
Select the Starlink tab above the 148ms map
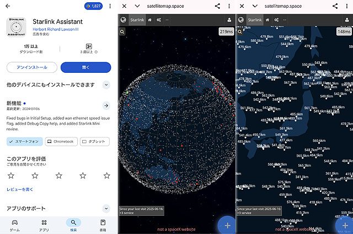(x=255, y=20)
